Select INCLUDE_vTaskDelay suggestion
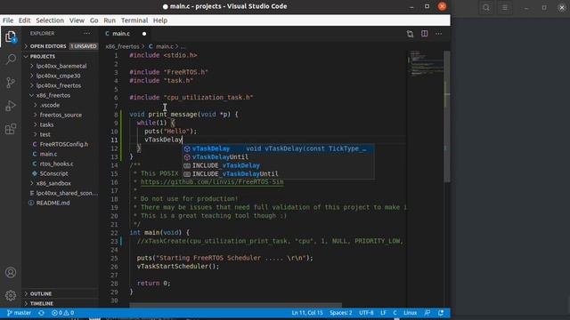Screen dimensions: 570x320 [278, 165]
